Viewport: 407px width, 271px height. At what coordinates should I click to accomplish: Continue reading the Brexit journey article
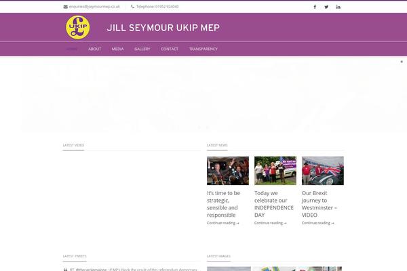point(317,223)
